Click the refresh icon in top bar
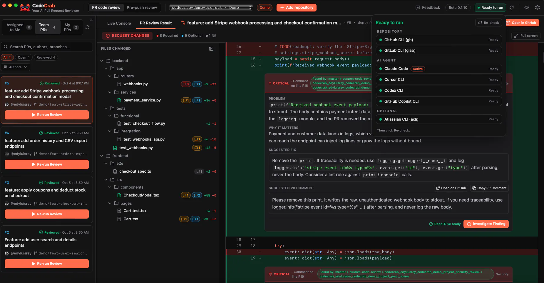544x283 pixels. pyautogui.click(x=511, y=8)
